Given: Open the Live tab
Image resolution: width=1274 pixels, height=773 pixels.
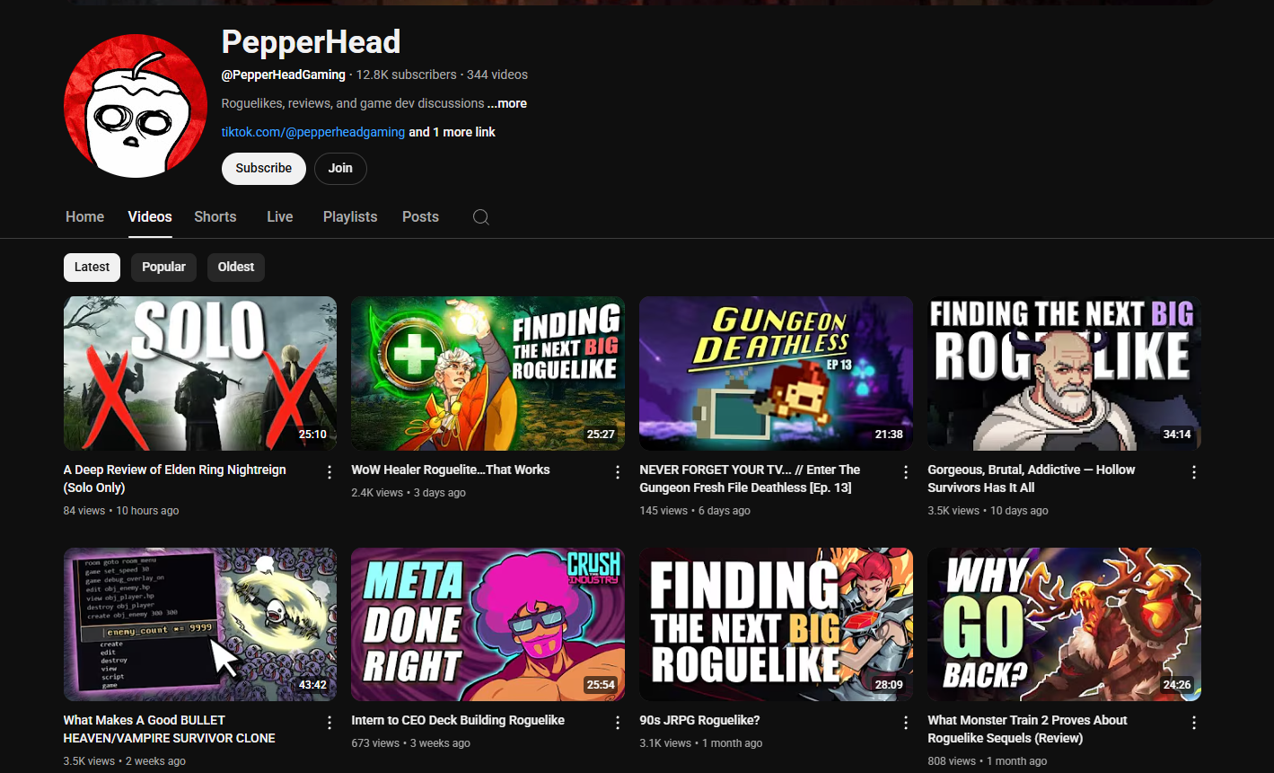Looking at the screenshot, I should [280, 217].
